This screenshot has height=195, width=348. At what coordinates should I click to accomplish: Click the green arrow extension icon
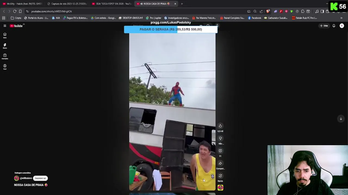click(292, 11)
